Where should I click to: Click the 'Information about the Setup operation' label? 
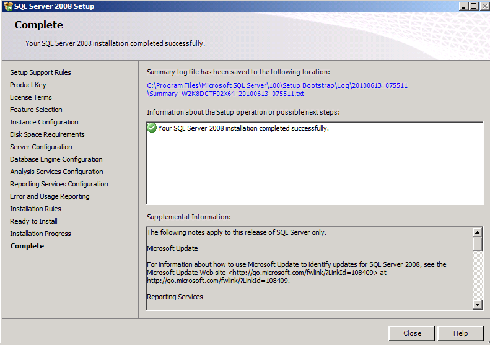243,112
